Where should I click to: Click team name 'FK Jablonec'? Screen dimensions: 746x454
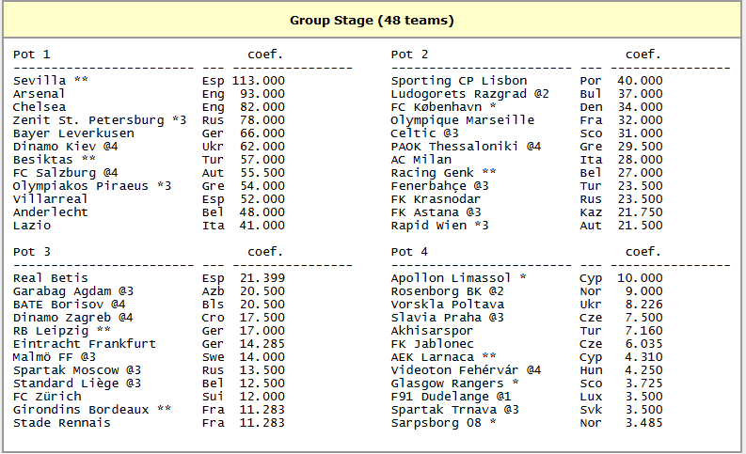pos(432,344)
